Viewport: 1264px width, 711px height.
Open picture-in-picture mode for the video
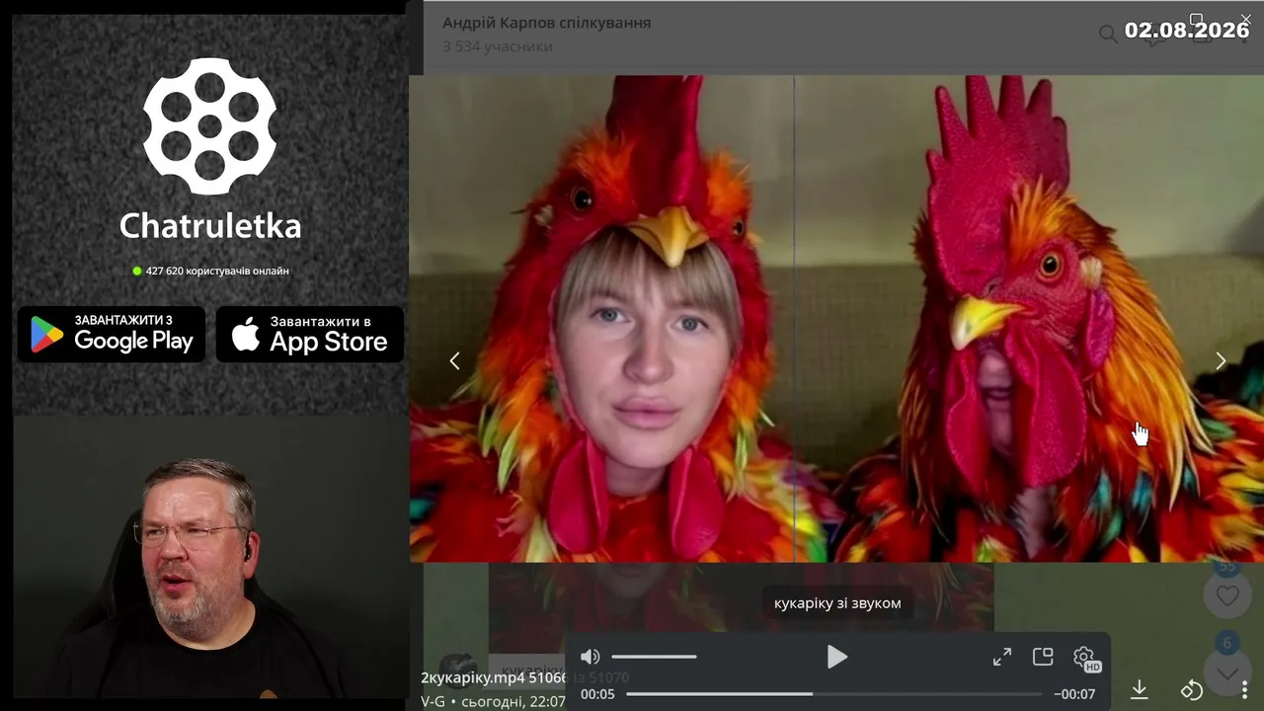[1043, 657]
